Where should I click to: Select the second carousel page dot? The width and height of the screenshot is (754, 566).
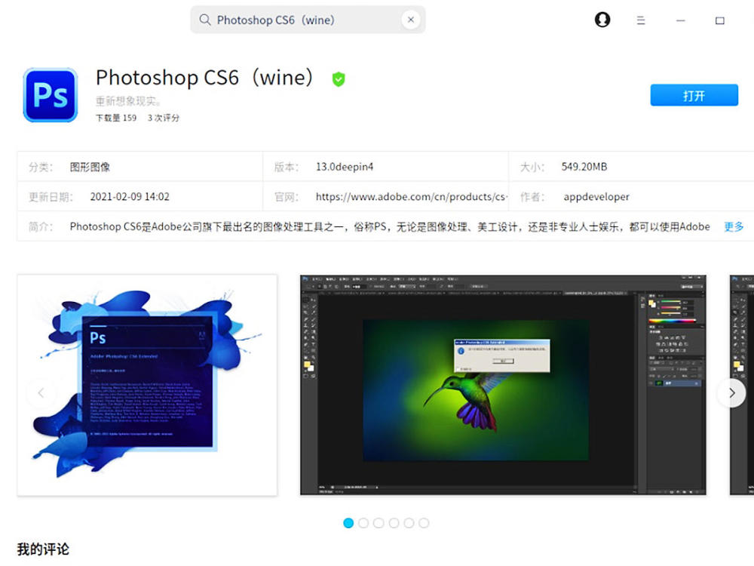pos(363,523)
